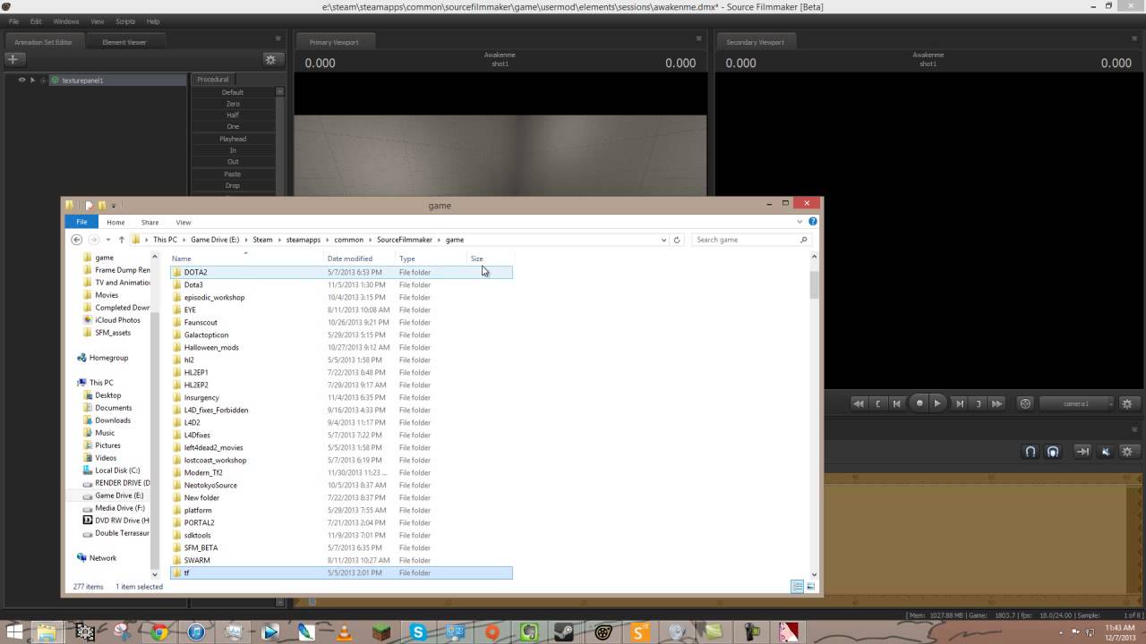
Task: Open the address bar history dropdown
Action: click(663, 240)
